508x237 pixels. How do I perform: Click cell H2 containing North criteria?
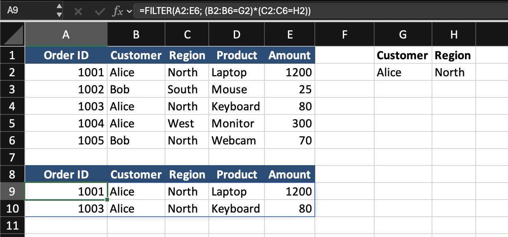pos(453,73)
